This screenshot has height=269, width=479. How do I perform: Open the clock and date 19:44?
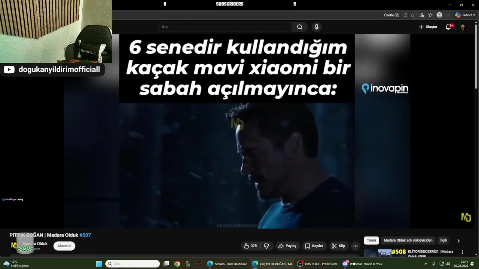point(461,264)
